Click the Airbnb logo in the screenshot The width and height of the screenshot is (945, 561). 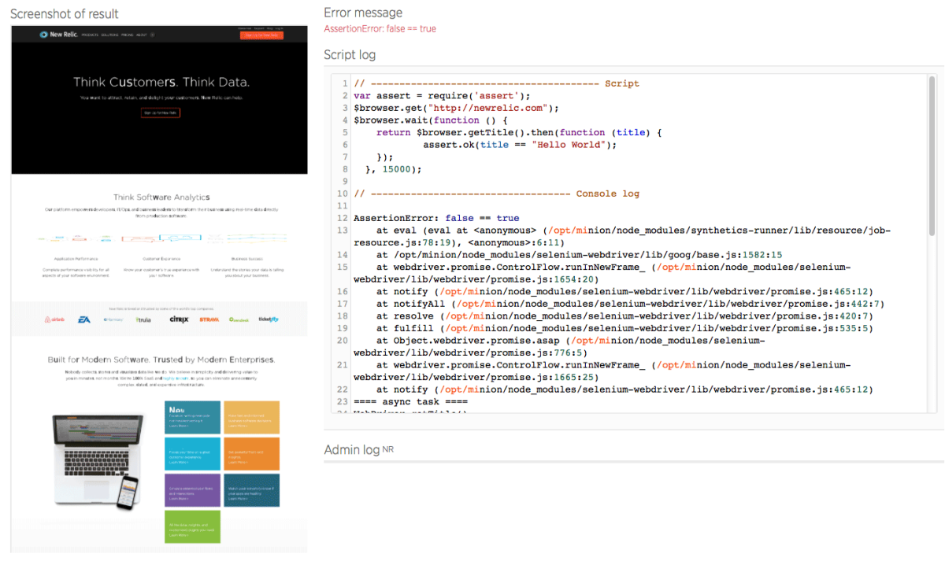[55, 319]
